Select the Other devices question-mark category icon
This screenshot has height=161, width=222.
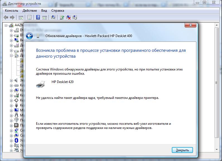(16, 55)
